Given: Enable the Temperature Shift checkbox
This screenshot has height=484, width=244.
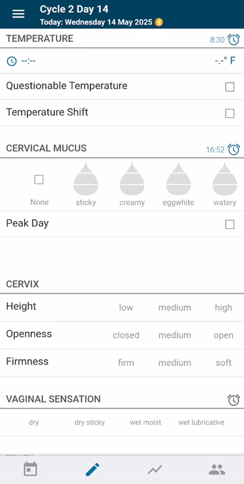Looking at the screenshot, I should pyautogui.click(x=230, y=113).
